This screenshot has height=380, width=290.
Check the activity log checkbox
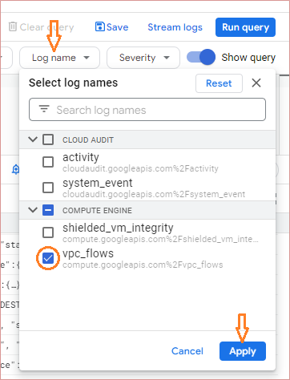coord(48,162)
